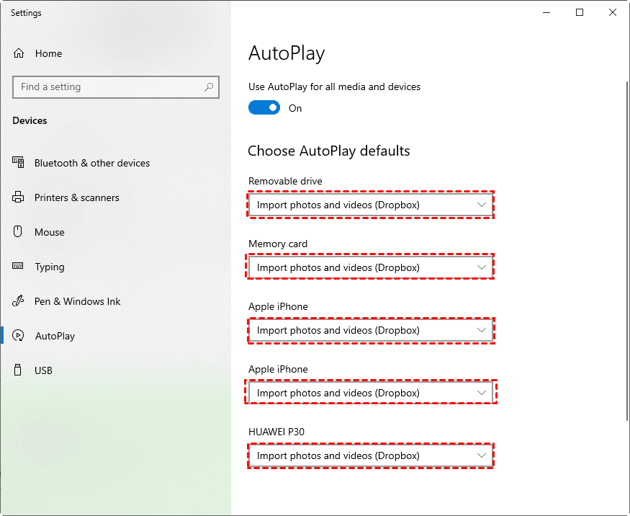Viewport: 630px width, 516px height.
Task: Open the HUAWEI P30 dropdown
Action: 371,456
